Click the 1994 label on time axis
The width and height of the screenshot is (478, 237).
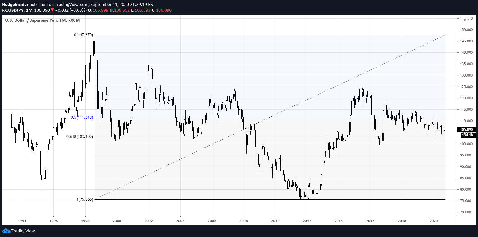click(x=22, y=221)
